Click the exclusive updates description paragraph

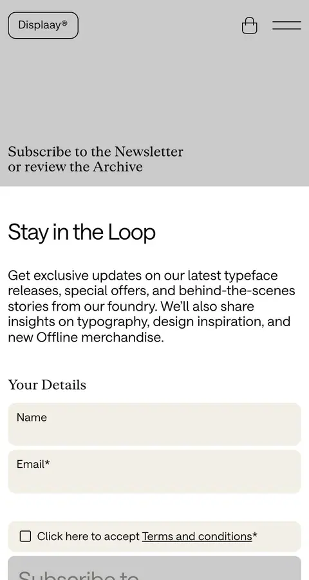pos(151,307)
